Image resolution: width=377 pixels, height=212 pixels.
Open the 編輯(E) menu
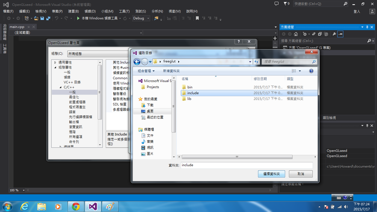(x=24, y=11)
